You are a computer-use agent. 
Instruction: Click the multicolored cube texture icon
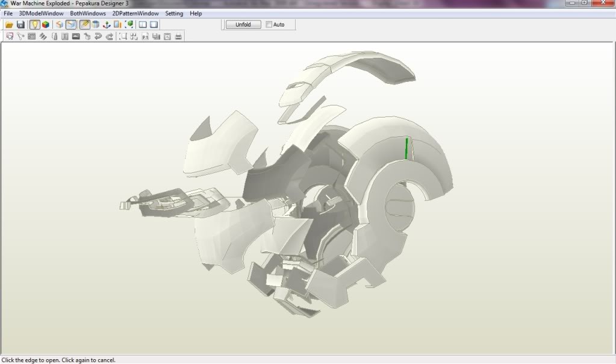click(x=46, y=25)
